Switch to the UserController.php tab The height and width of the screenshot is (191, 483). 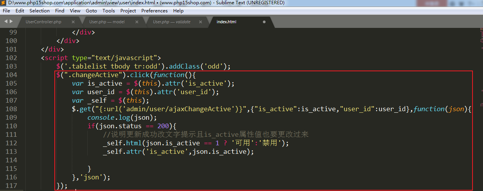43,22
